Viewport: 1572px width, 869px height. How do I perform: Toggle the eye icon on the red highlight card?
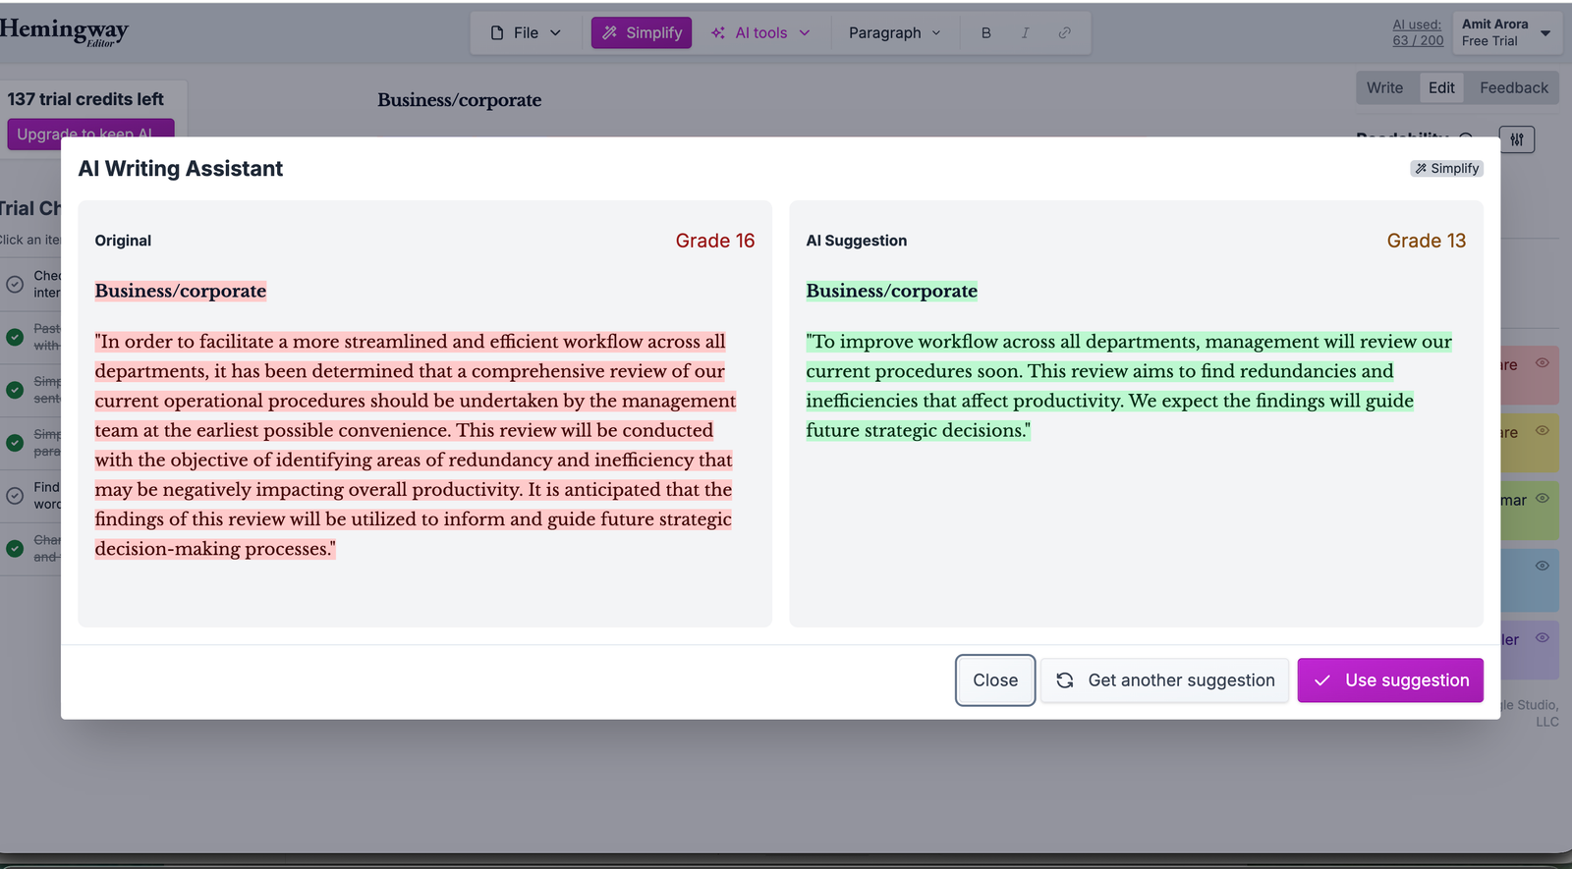(1543, 363)
